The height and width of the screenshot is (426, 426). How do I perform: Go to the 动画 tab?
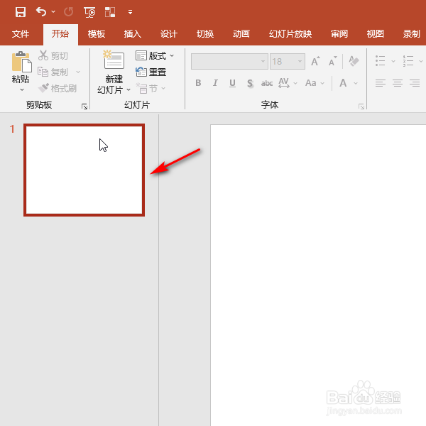[241, 34]
